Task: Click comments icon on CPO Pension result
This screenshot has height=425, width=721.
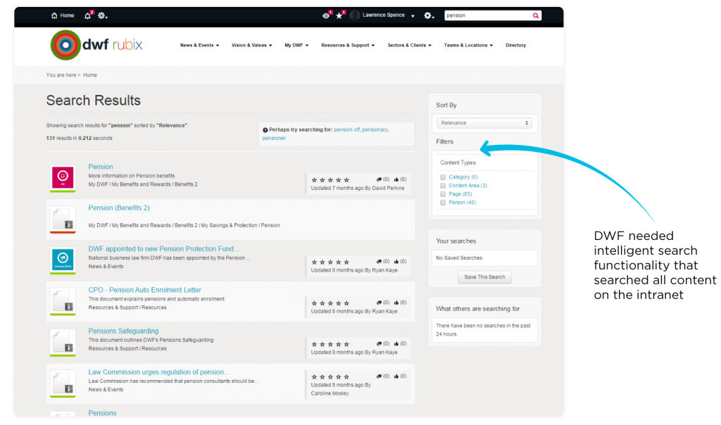Action: click(x=379, y=303)
